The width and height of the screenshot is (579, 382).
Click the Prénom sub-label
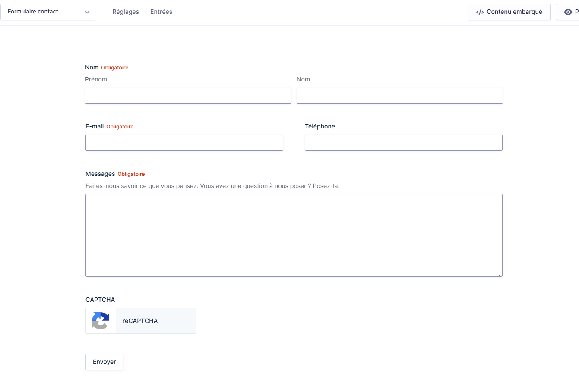pos(96,79)
